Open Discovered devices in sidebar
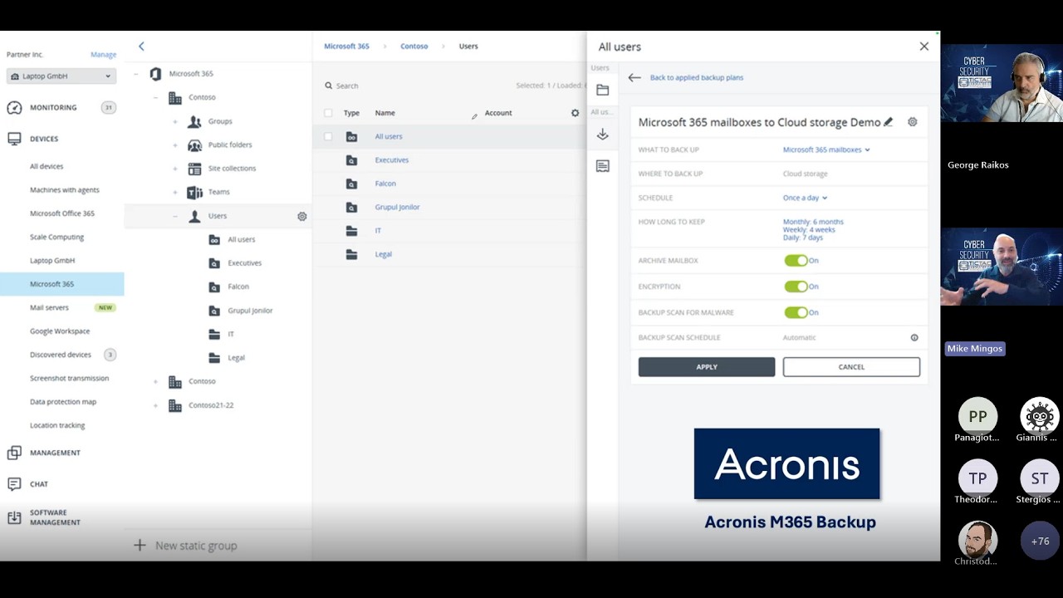This screenshot has height=598, width=1063. (x=61, y=355)
